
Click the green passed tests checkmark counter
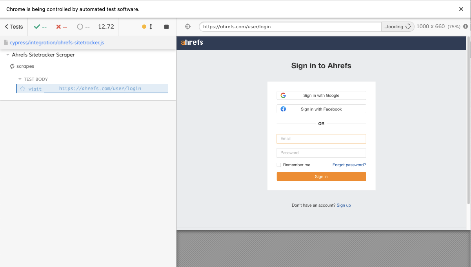pyautogui.click(x=40, y=27)
